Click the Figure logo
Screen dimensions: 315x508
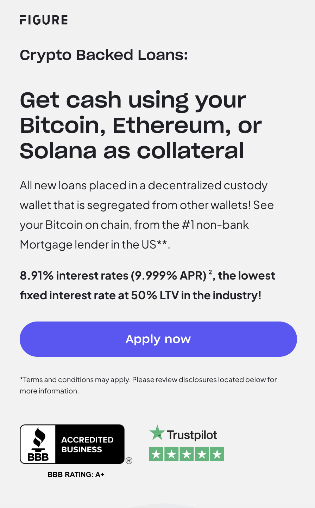point(44,20)
